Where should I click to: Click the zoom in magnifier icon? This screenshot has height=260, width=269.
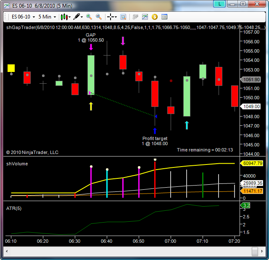click(x=89, y=17)
